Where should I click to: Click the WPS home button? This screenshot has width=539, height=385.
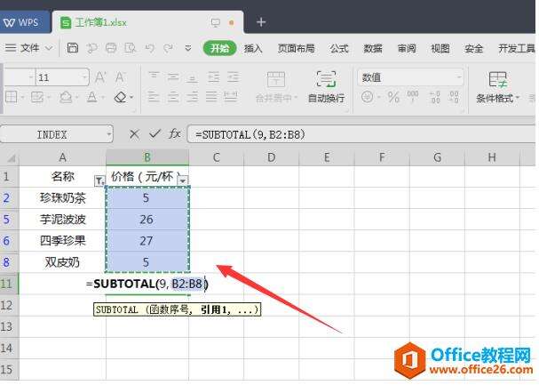tap(23, 21)
